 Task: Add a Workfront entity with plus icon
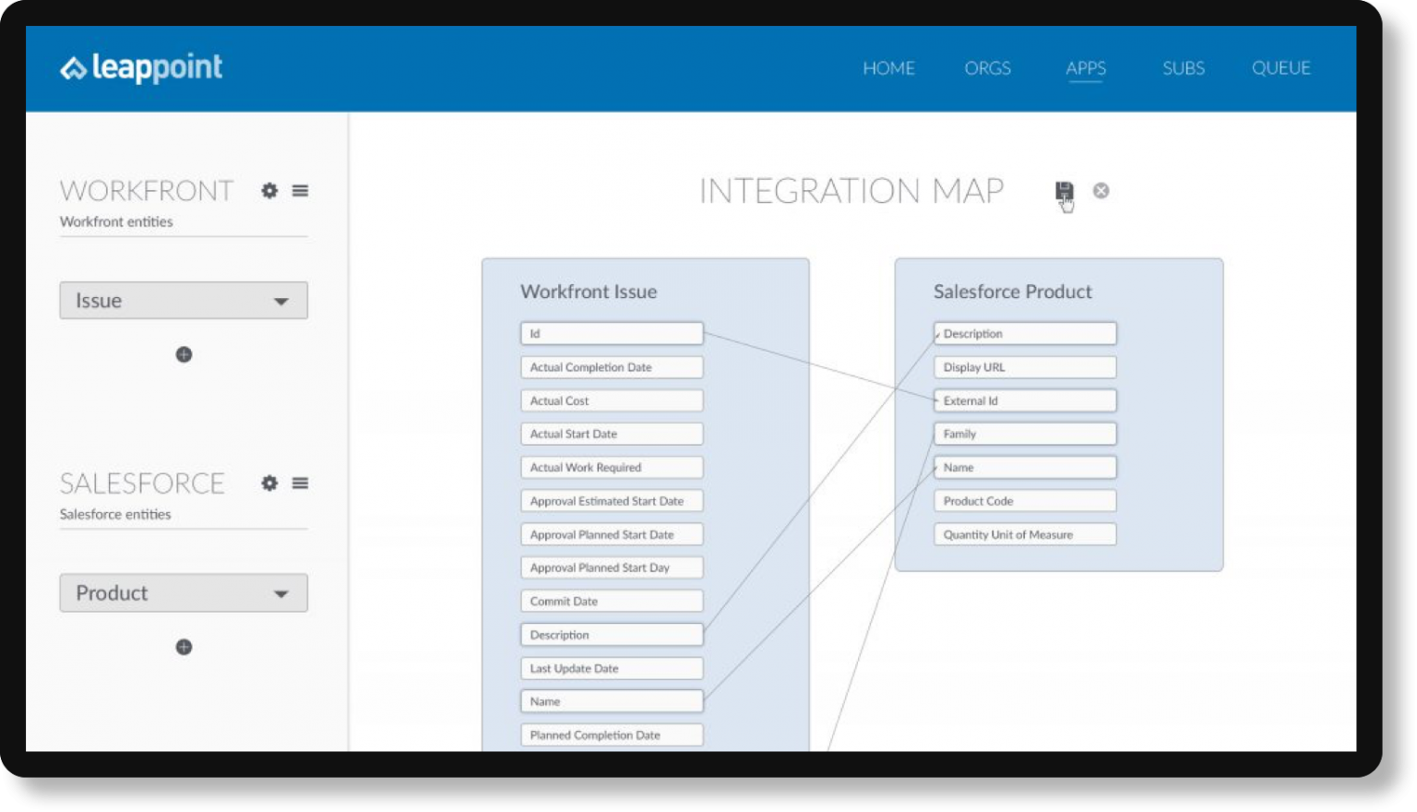184,354
